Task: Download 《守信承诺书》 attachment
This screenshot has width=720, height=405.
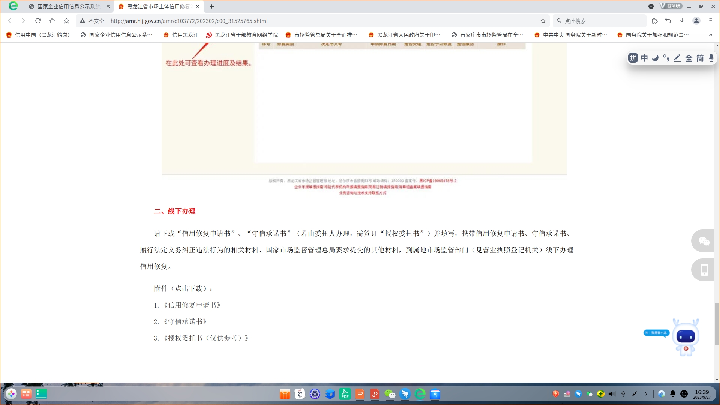Action: (x=185, y=322)
